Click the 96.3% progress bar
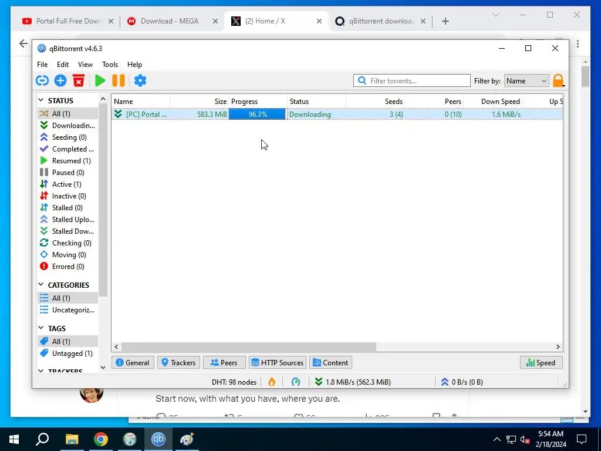This screenshot has height=451, width=601. click(258, 115)
